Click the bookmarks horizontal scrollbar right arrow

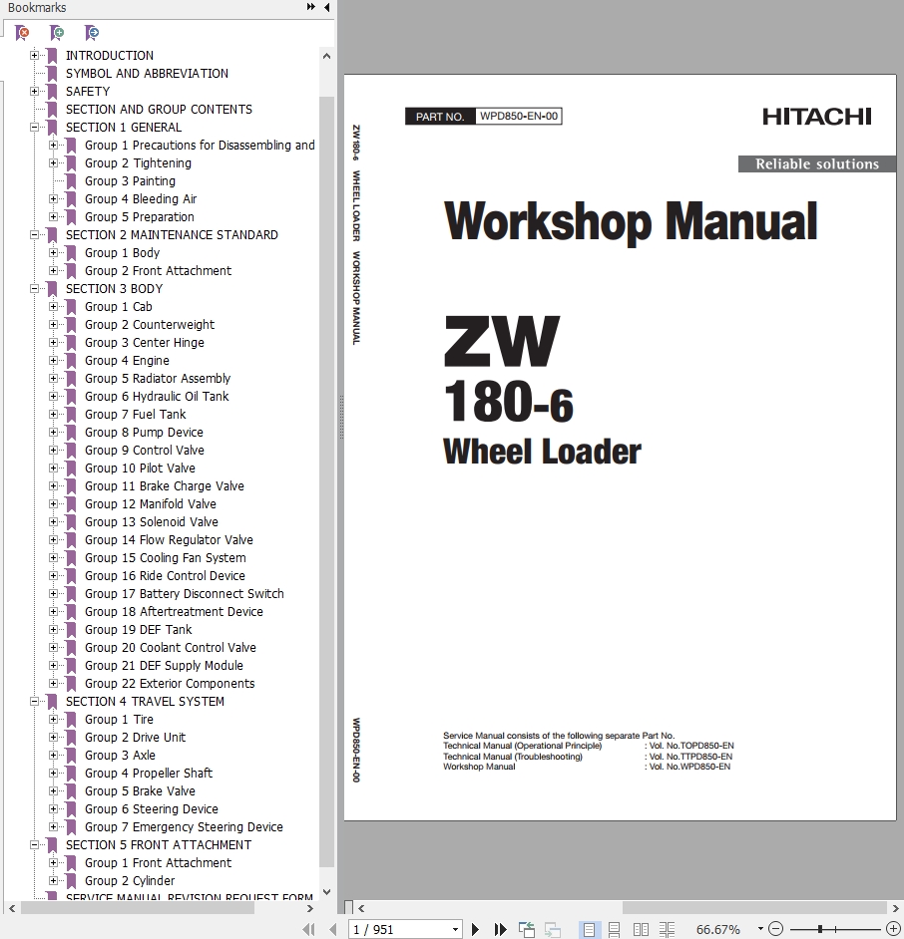310,908
